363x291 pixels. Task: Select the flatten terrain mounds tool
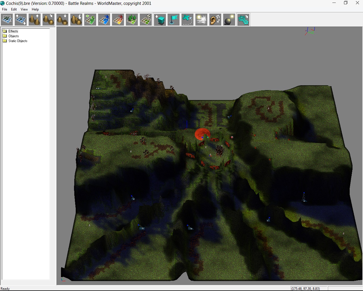click(x=62, y=20)
